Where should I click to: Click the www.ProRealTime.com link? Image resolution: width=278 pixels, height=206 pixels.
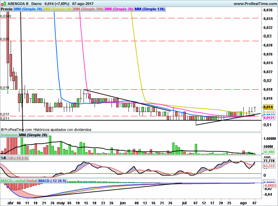click(x=255, y=4)
